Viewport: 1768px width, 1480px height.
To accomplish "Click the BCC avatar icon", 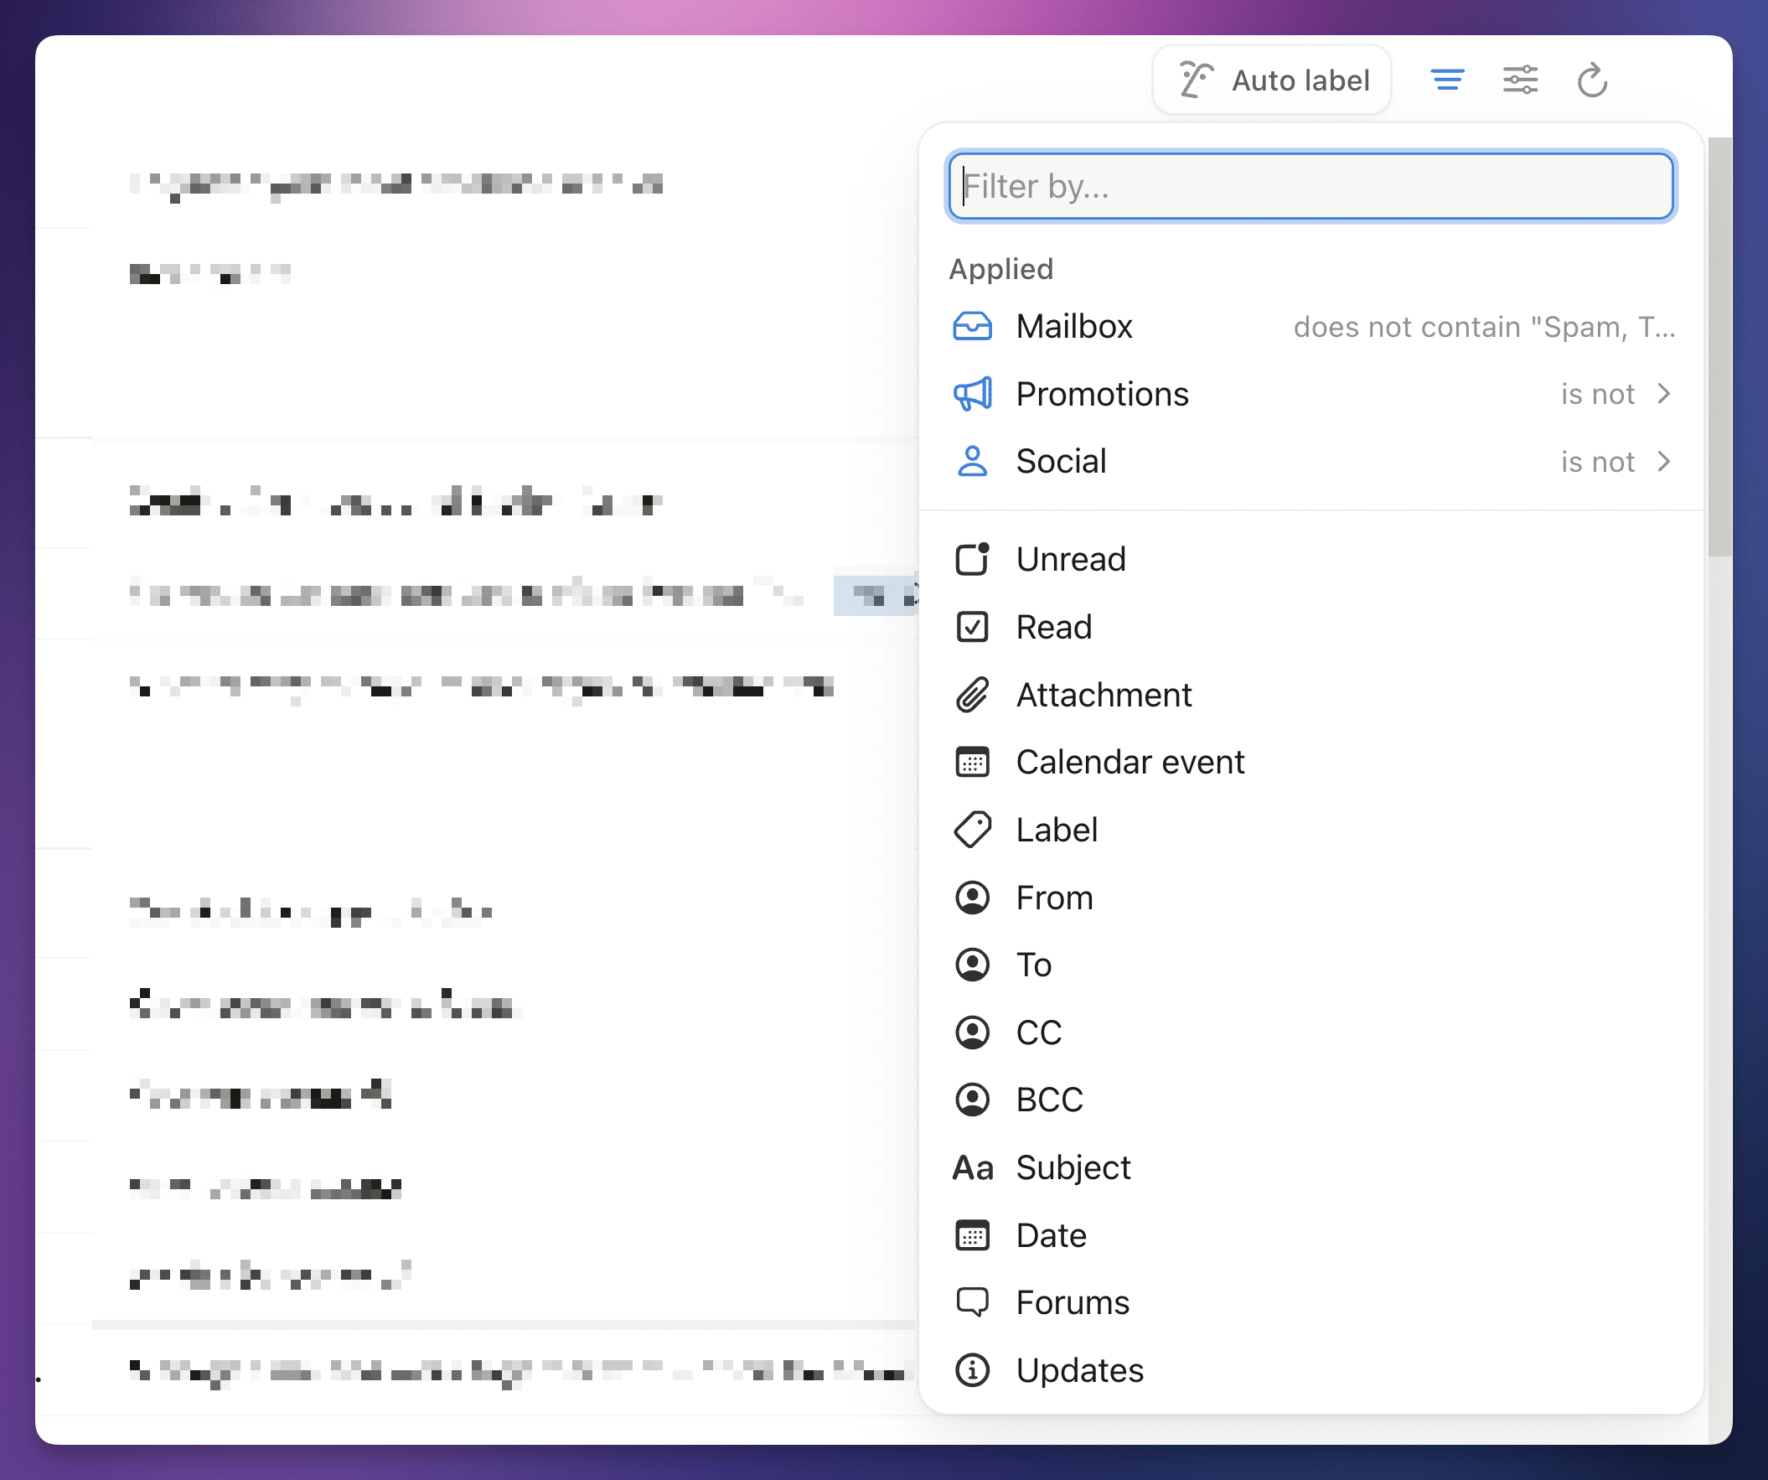I will click(972, 1100).
